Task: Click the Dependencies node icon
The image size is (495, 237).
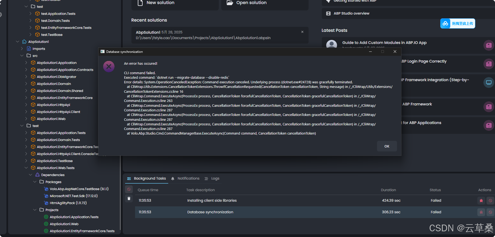Action: coord(37,175)
